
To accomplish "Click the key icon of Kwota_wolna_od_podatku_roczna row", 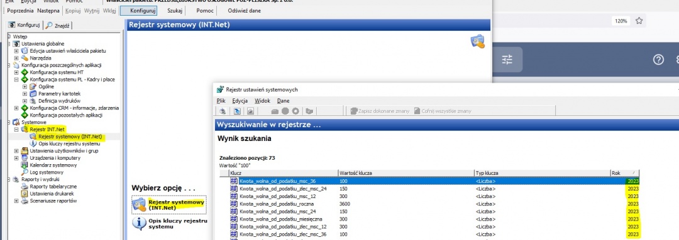I will click(x=235, y=204).
